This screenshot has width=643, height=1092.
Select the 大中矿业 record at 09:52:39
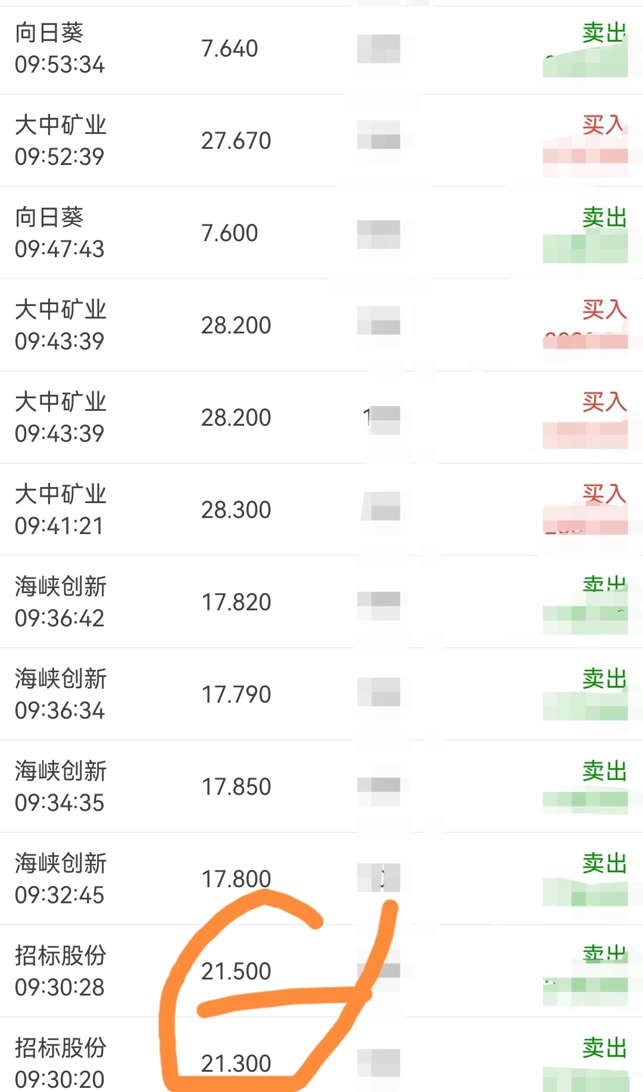[x=60, y=141]
